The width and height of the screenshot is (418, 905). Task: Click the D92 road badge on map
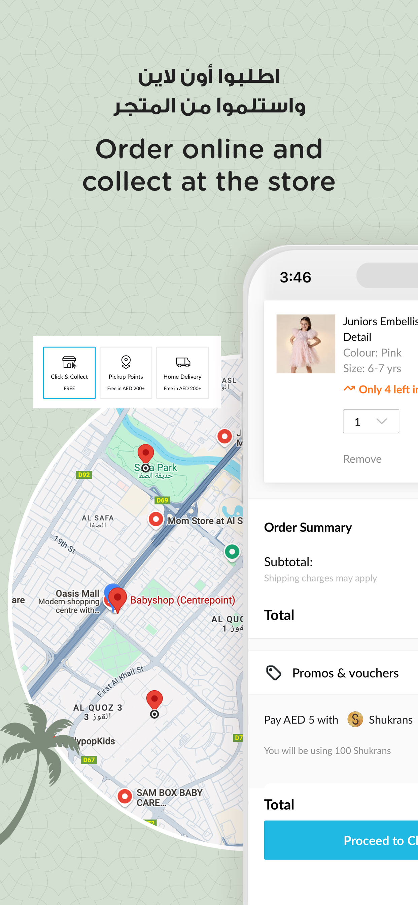[84, 475]
